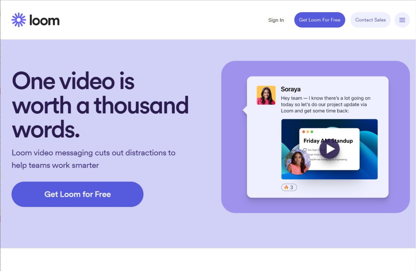416x271 pixels.
Task: Click the name Soraya in the message
Action: [x=291, y=89]
